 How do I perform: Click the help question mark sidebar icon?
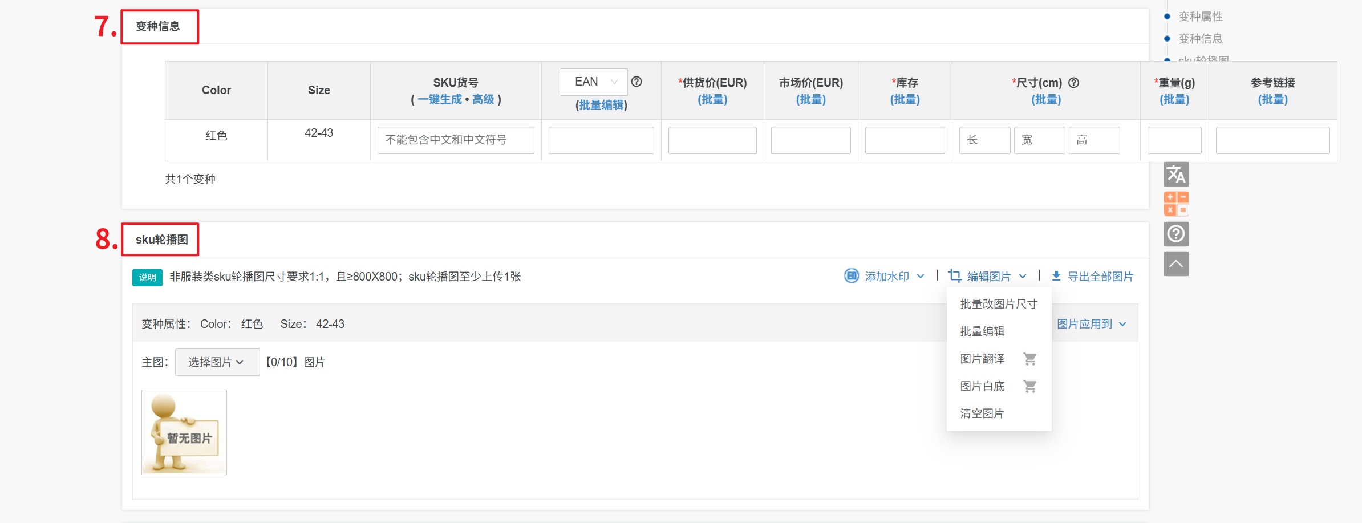[1176, 234]
